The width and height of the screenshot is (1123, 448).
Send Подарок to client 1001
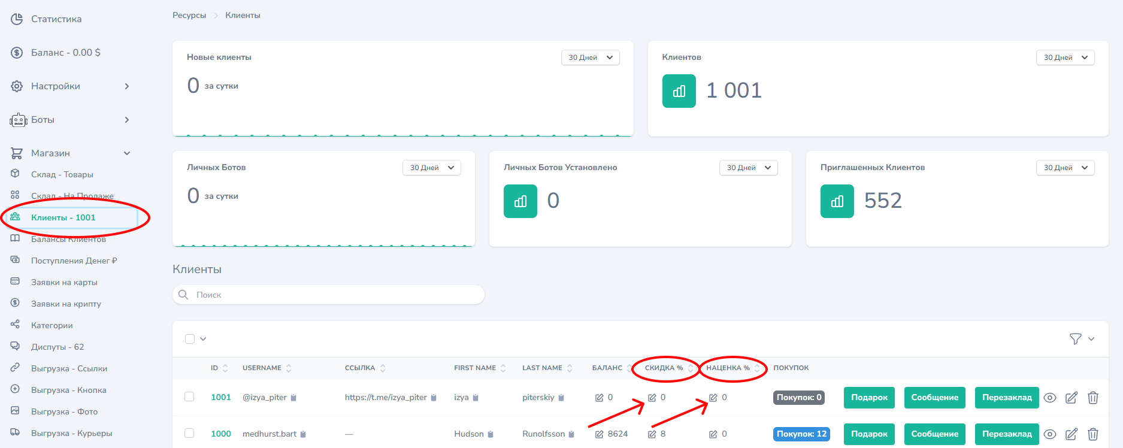869,398
